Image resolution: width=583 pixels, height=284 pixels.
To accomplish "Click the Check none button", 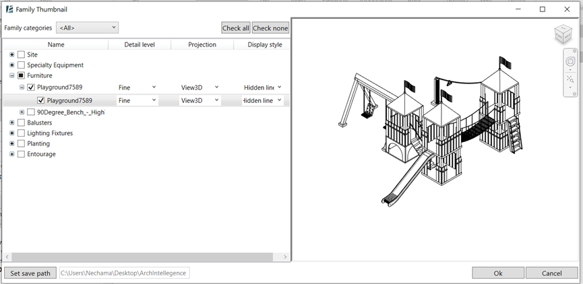I will click(270, 28).
